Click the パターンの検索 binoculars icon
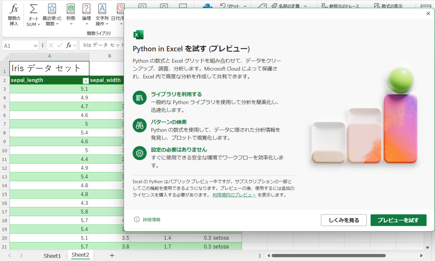 (x=140, y=125)
